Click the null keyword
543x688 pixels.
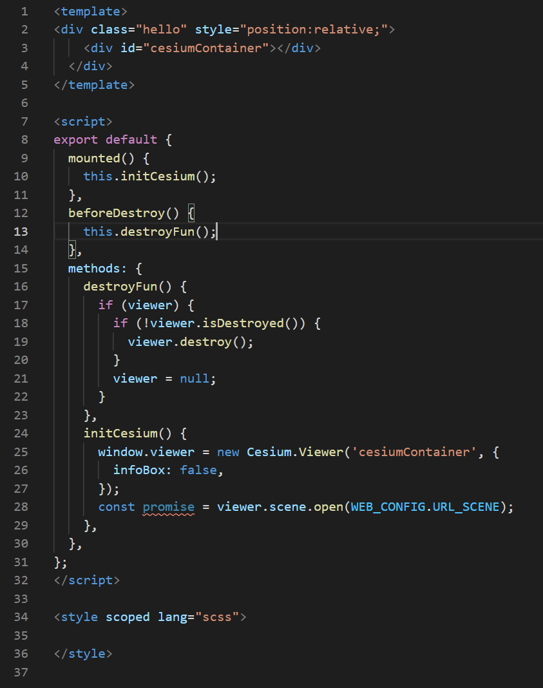195,378
